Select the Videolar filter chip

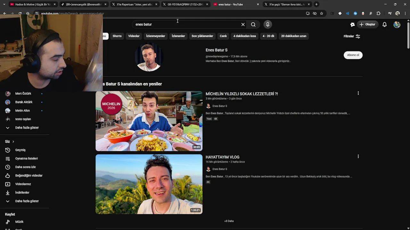pyautogui.click(x=134, y=36)
